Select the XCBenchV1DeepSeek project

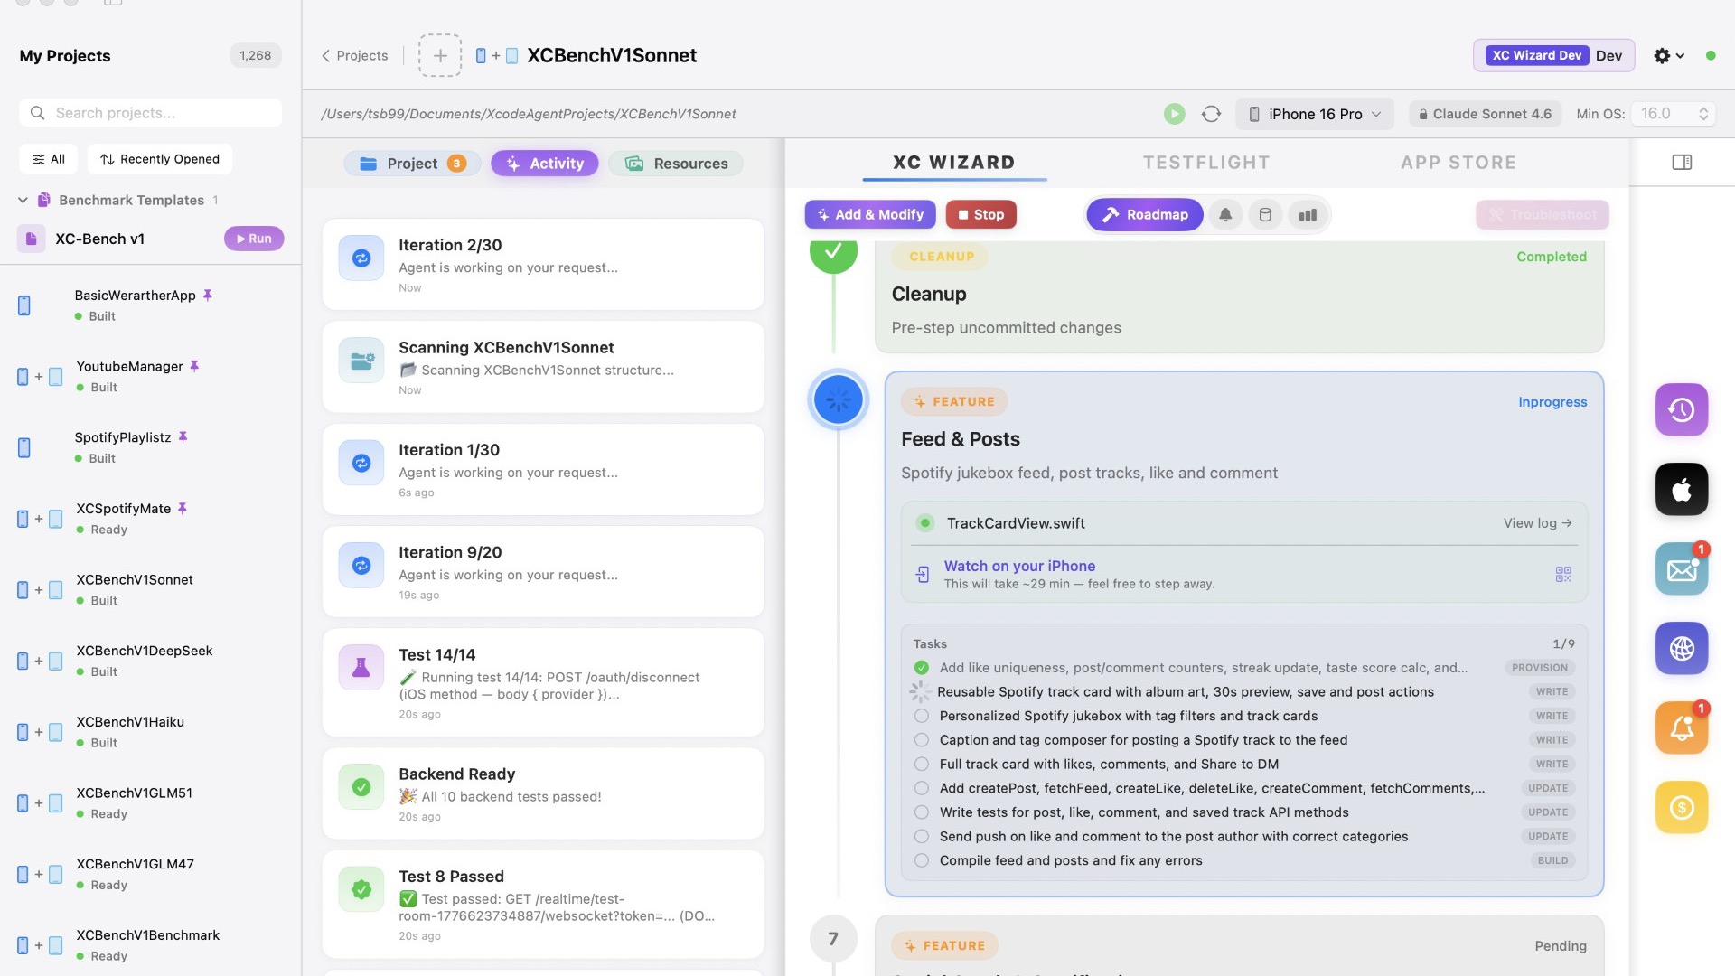click(x=151, y=661)
